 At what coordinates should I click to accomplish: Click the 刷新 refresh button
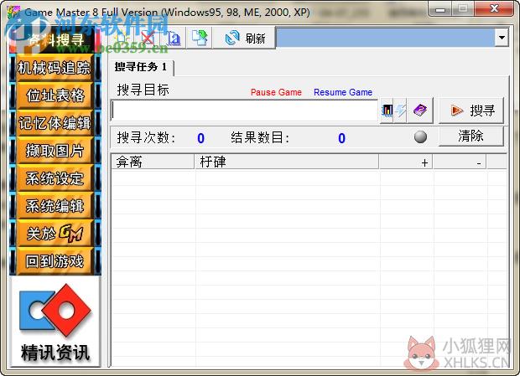(245, 38)
